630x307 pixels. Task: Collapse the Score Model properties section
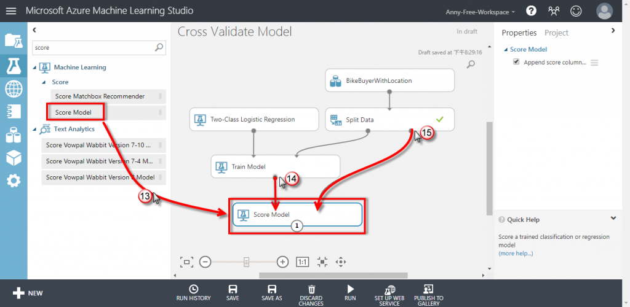click(506, 50)
